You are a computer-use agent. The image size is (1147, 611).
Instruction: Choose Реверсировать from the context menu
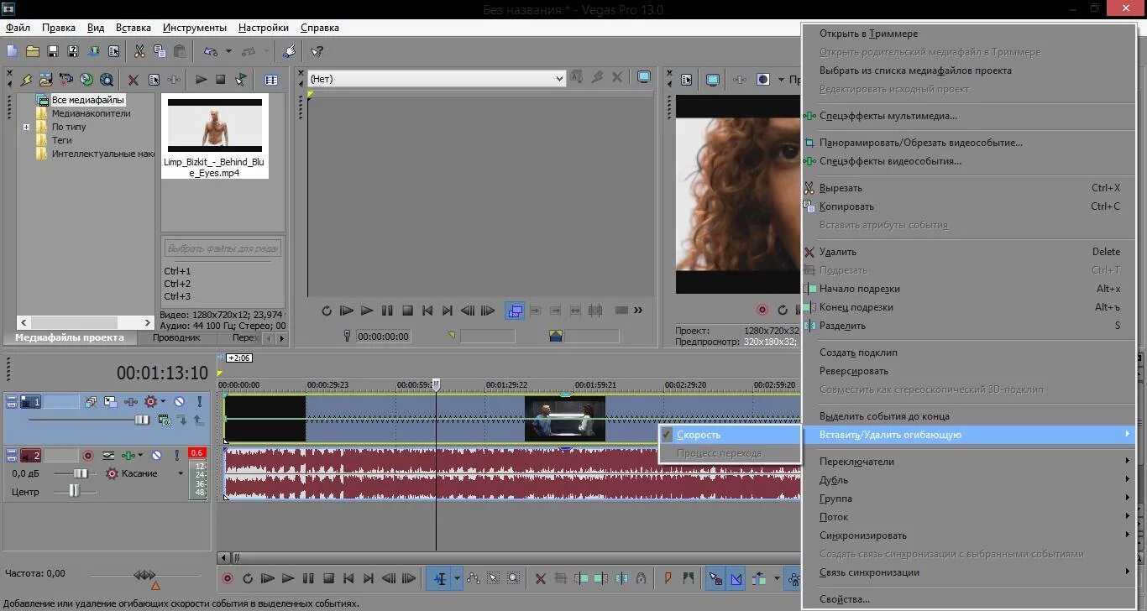tap(853, 371)
